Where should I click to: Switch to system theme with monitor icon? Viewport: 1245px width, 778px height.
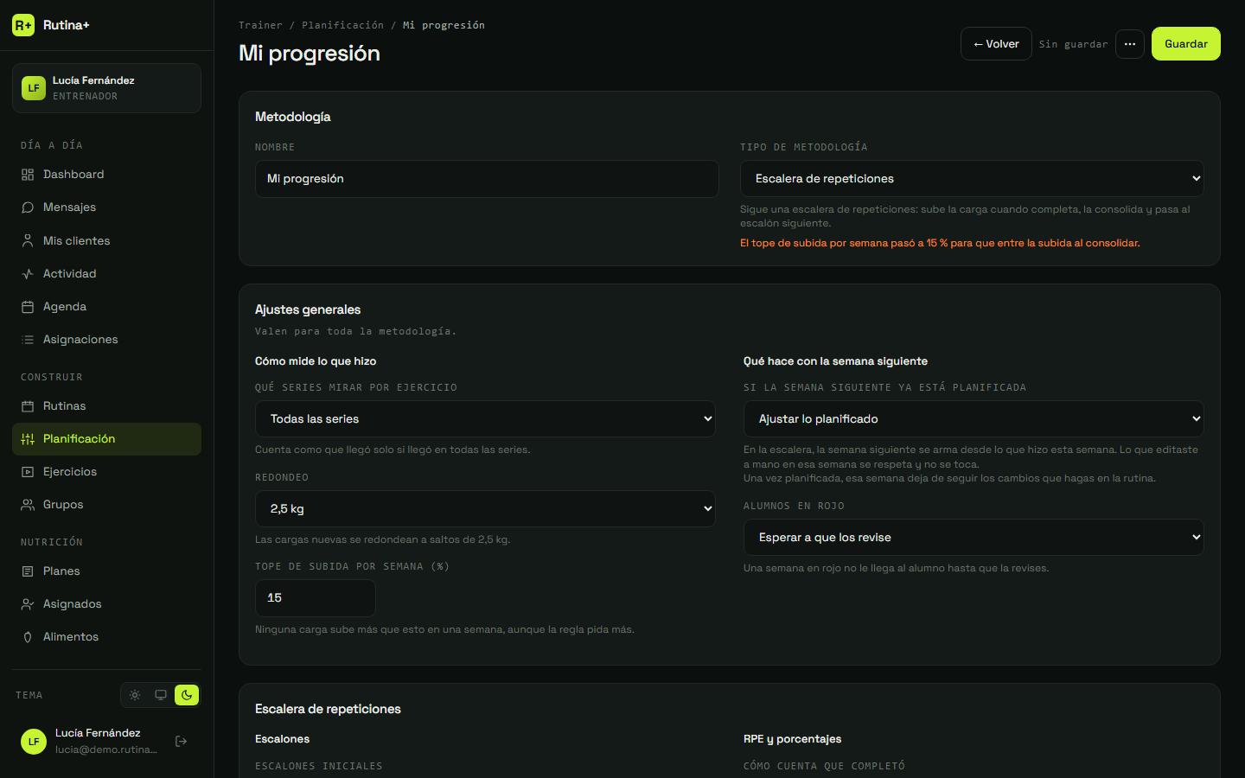coord(161,695)
